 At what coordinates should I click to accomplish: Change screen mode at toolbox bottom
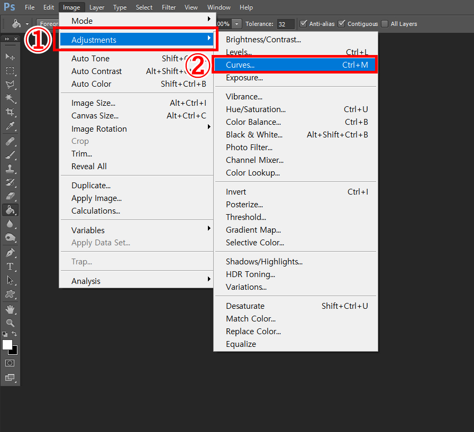pos(10,378)
